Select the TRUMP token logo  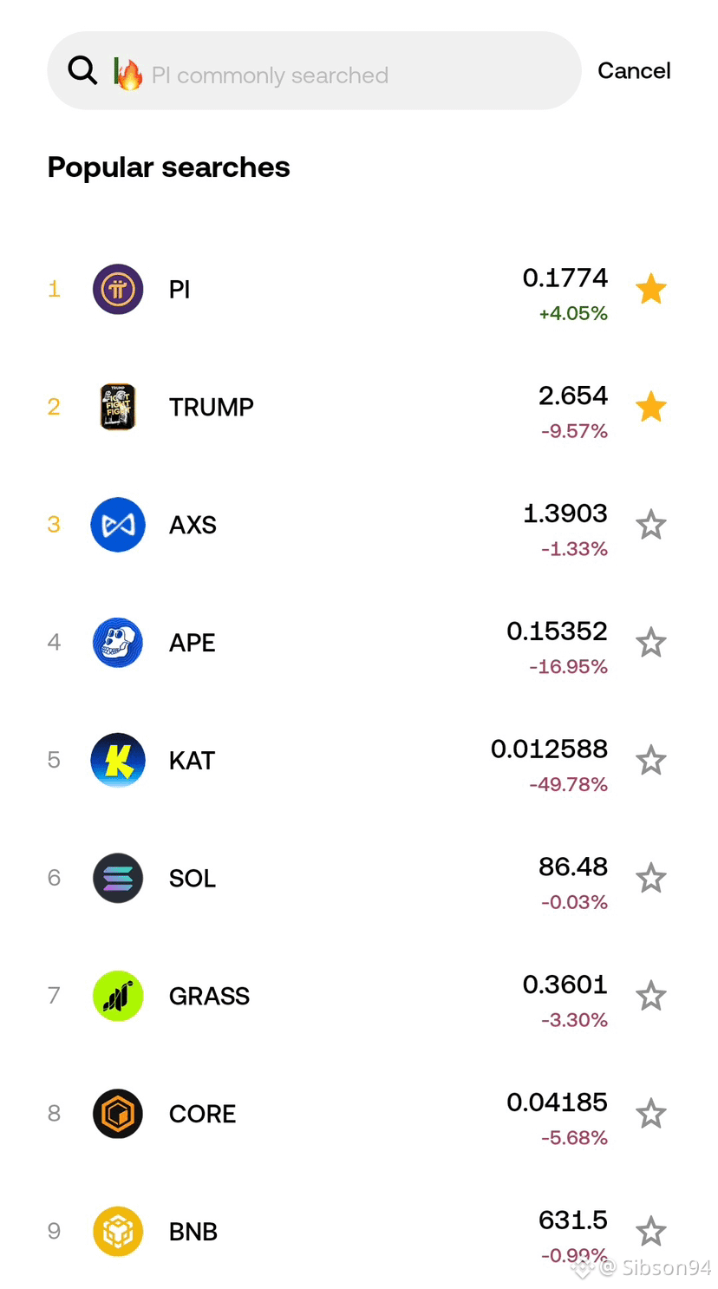[118, 407]
